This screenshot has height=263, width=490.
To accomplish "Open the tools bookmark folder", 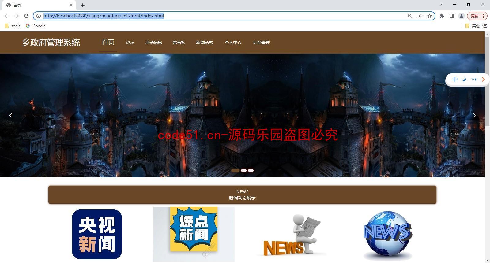I will click(x=13, y=26).
